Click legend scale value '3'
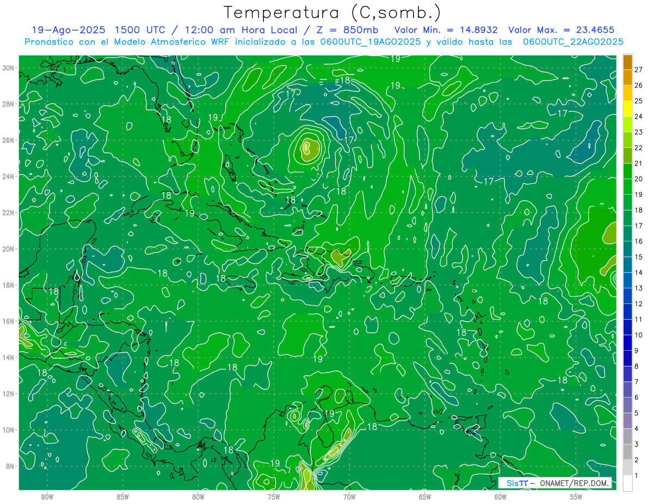 (637, 444)
